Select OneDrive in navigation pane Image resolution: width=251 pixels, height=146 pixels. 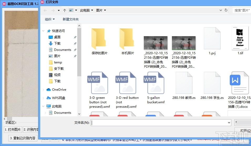59,90
